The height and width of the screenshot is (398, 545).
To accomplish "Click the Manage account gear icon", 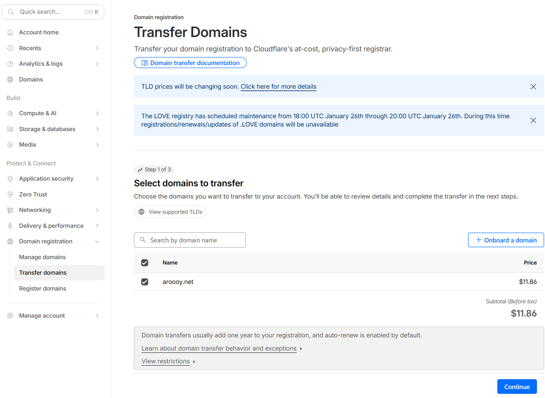I will coord(10,316).
